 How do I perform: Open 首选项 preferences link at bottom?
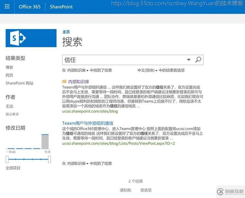point(146,190)
